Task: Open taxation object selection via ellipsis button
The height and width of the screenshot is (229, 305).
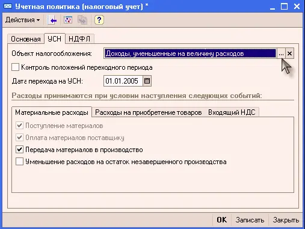Action: click(x=281, y=53)
